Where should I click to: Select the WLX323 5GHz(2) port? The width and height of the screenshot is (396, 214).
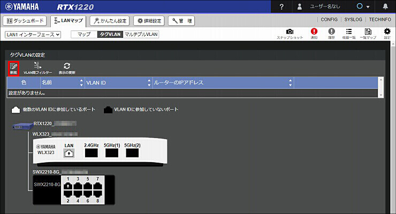pyautogui.click(x=132, y=153)
